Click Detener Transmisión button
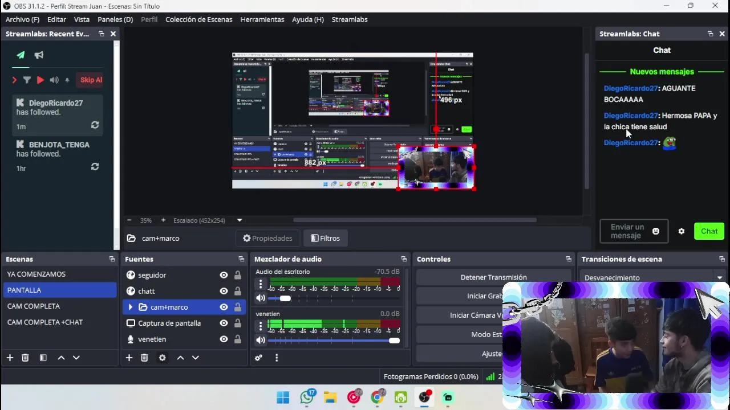730x410 pixels. point(493,277)
